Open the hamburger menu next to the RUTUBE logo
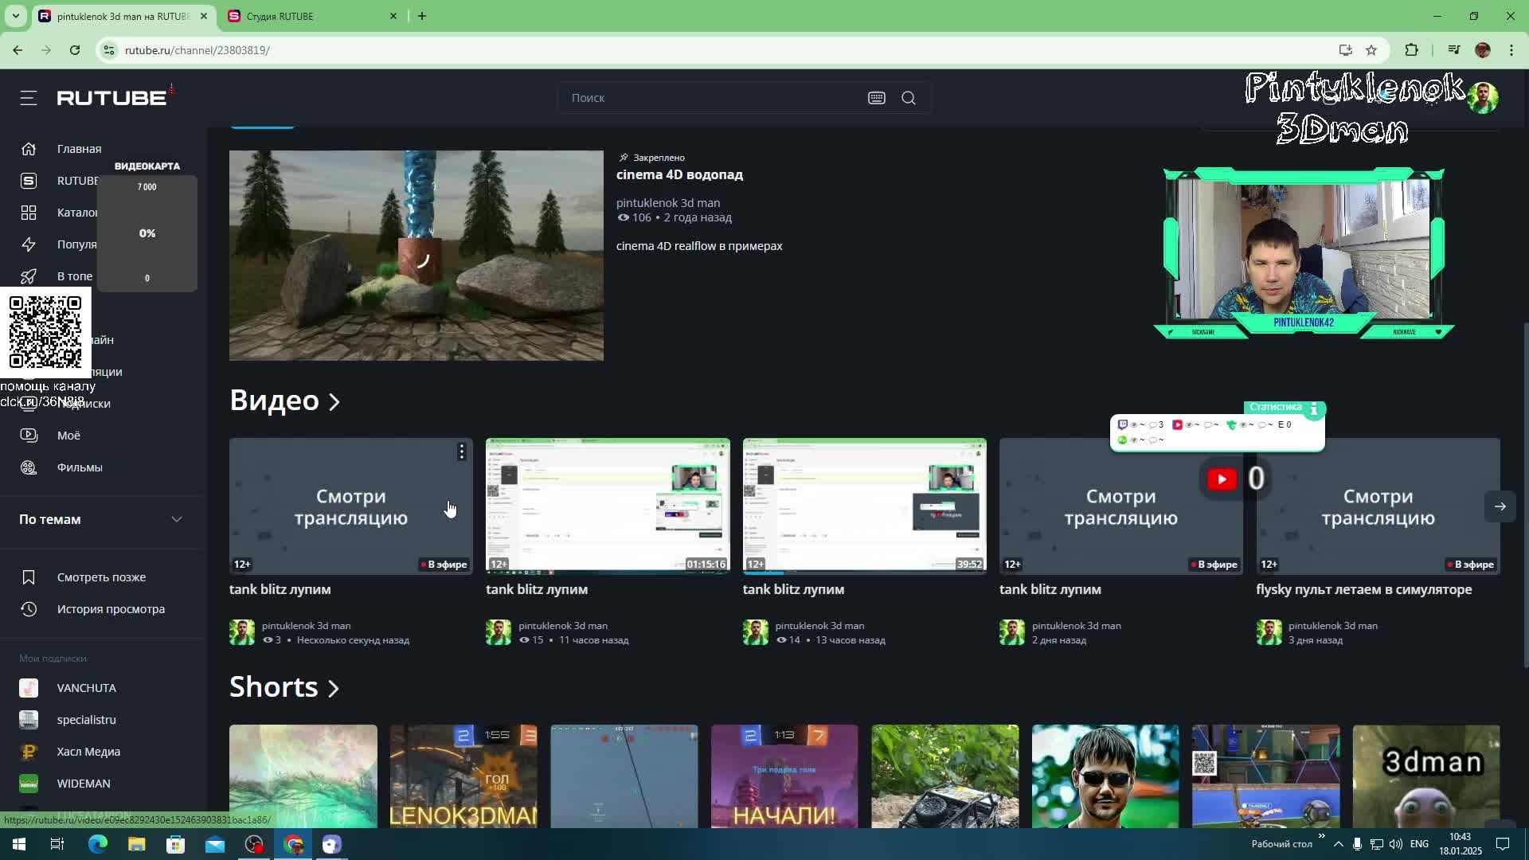The image size is (1529, 860). (x=29, y=98)
